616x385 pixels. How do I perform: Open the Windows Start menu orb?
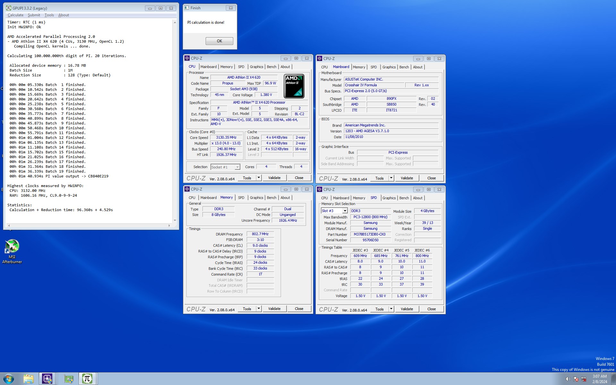[9, 379]
